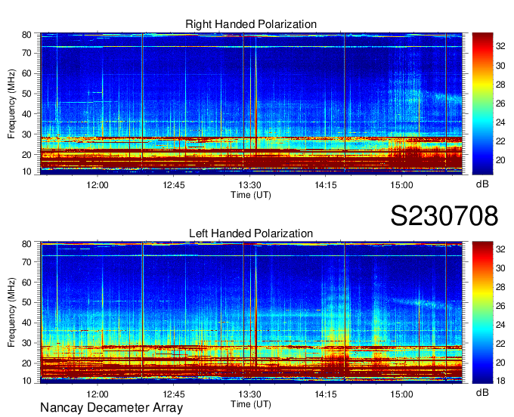Image resolution: width=514 pixels, height=417 pixels.
Task: Click the Left Handed Polarization title
Action: pyautogui.click(x=251, y=233)
